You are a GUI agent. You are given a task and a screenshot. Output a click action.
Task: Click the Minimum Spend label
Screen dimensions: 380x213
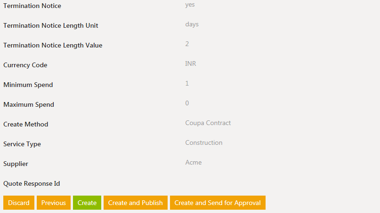pos(28,85)
